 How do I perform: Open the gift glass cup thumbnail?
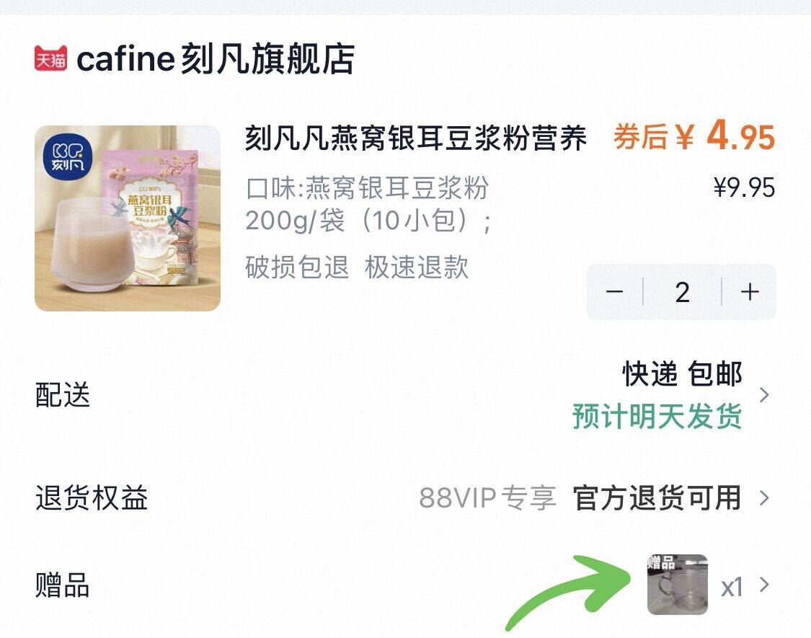coord(678,585)
